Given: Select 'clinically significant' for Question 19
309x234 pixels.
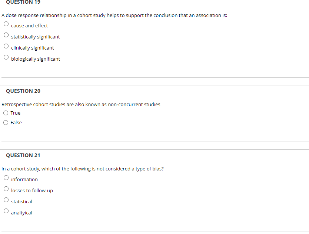Looking at the screenshot, I should 6,46.
